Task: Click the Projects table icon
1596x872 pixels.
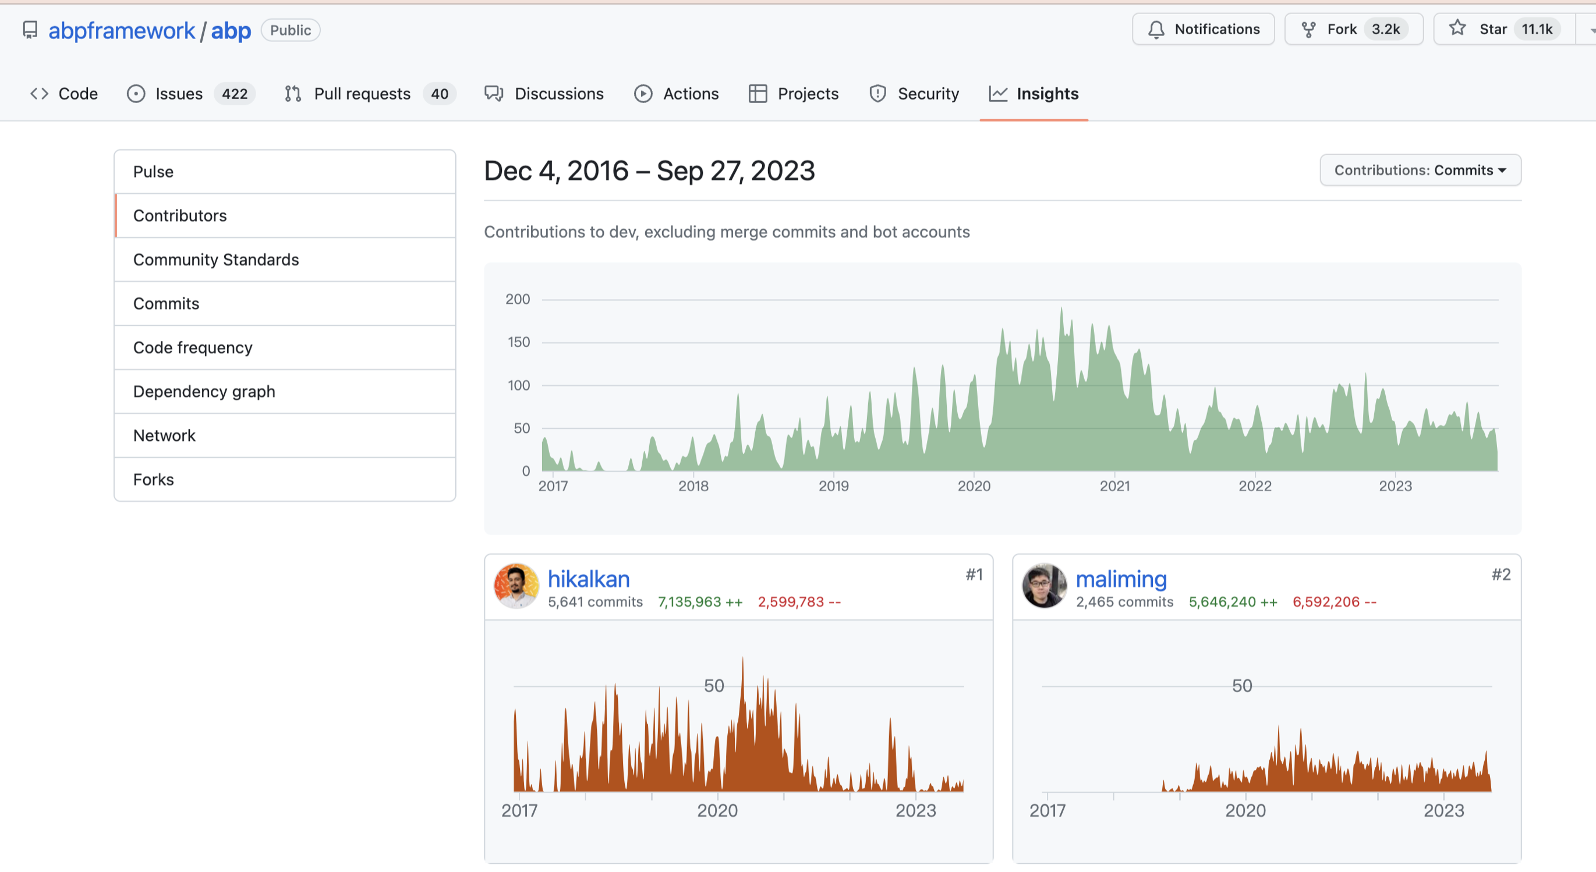Action: 757,94
